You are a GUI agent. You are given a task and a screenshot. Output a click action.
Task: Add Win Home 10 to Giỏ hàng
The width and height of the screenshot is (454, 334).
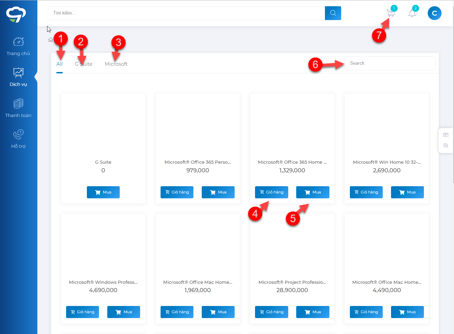366,192
